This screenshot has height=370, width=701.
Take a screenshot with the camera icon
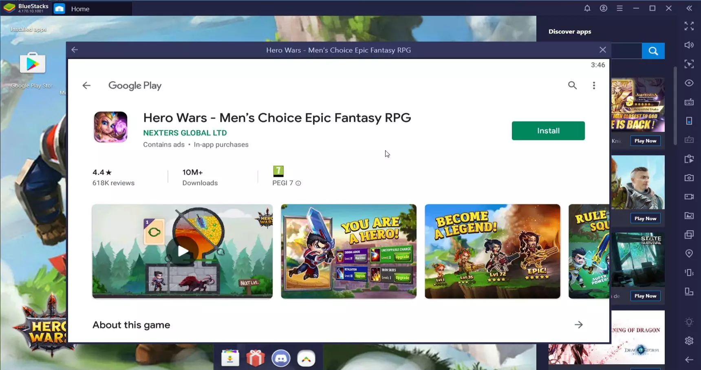point(689,178)
